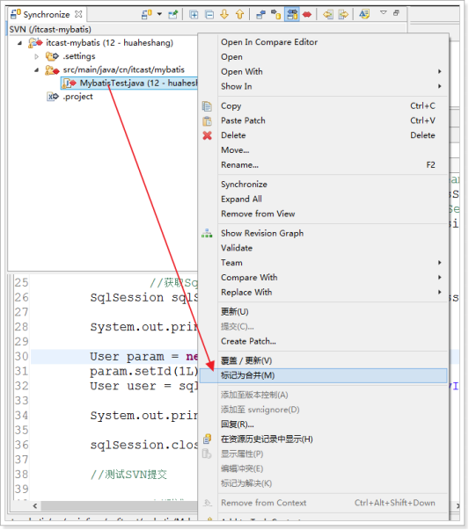Select MybatisTest.java in the tree
The width and height of the screenshot is (469, 530).
coord(129,83)
